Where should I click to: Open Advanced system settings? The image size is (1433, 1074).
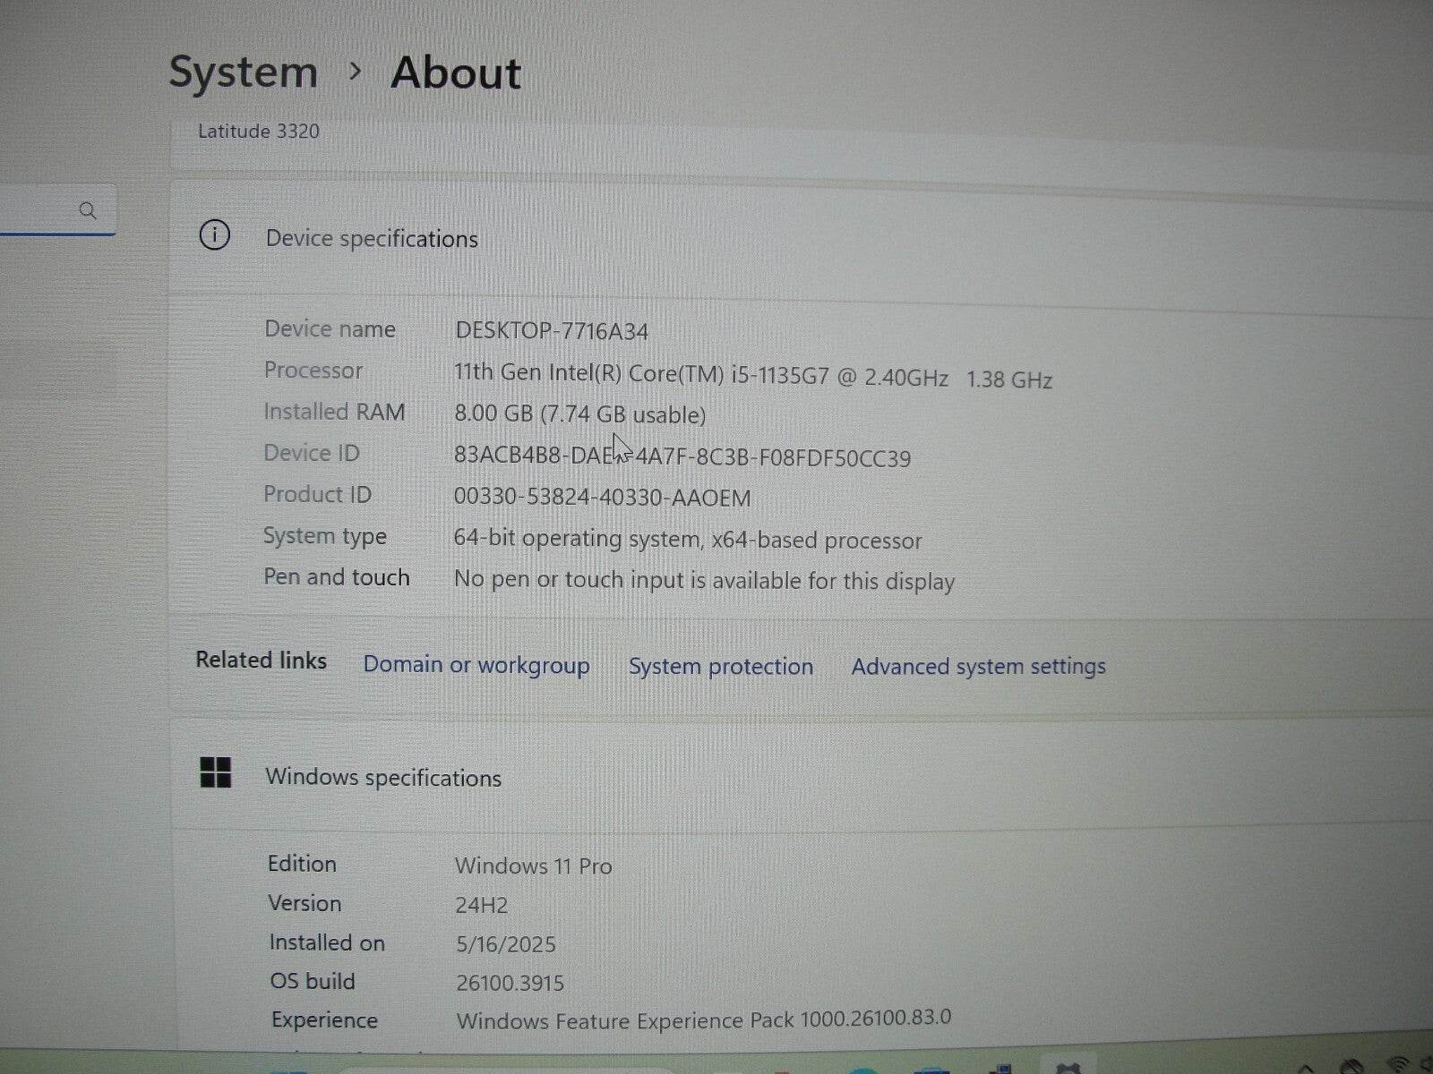click(977, 666)
